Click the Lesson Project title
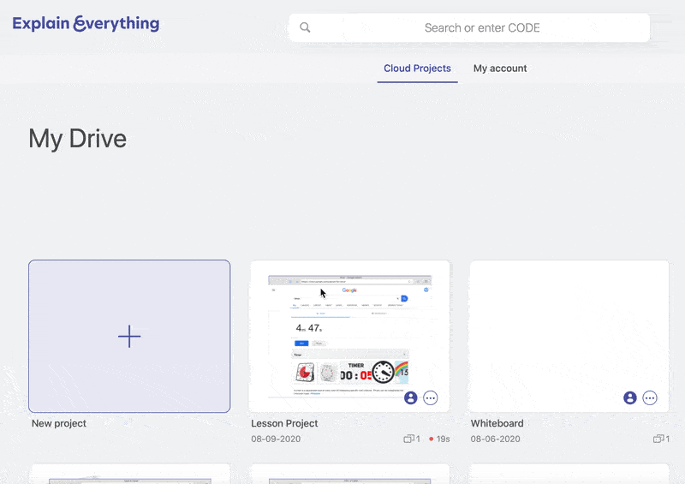The width and height of the screenshot is (685, 484). pos(284,423)
